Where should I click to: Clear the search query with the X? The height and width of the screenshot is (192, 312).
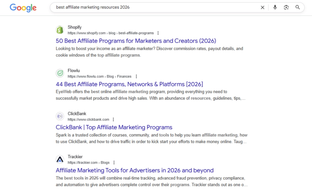(x=262, y=7)
